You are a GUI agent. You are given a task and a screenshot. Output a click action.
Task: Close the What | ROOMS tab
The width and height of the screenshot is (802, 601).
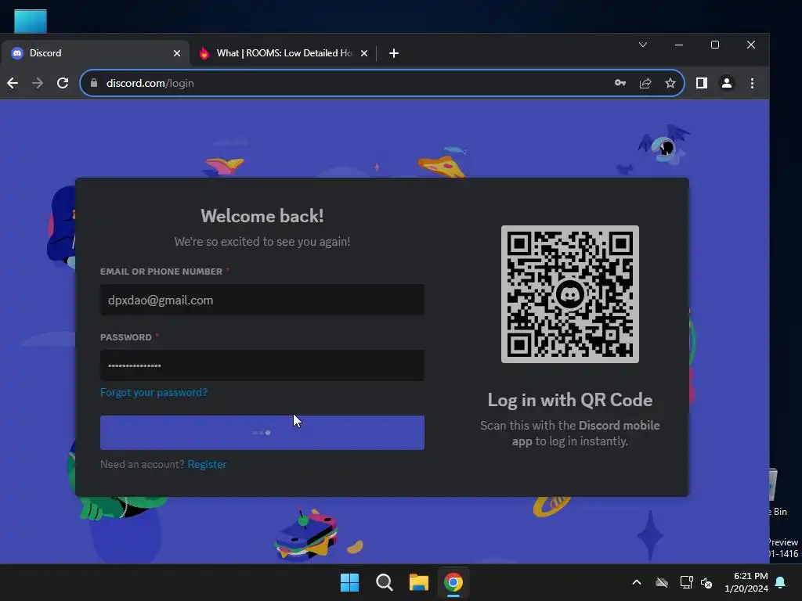pyautogui.click(x=363, y=53)
